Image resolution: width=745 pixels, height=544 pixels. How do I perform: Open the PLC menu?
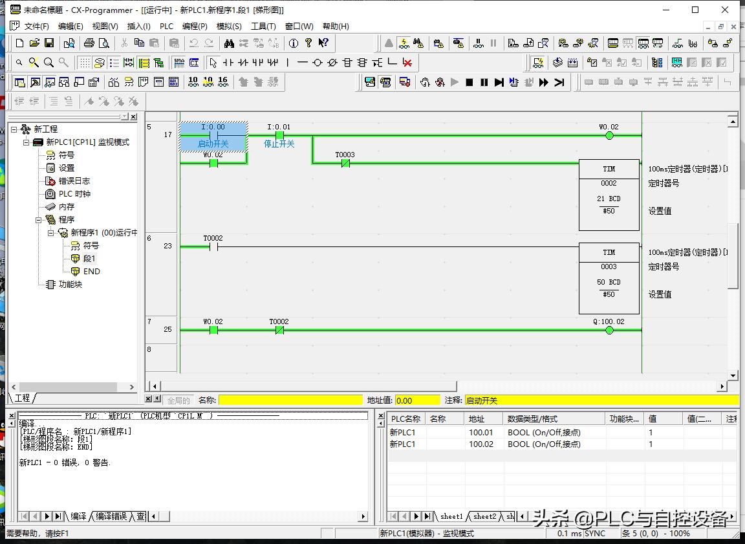pyautogui.click(x=166, y=26)
